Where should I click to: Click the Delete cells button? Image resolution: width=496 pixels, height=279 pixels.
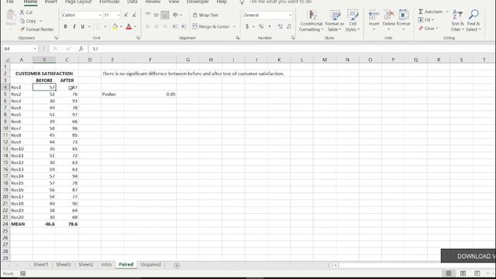click(389, 20)
